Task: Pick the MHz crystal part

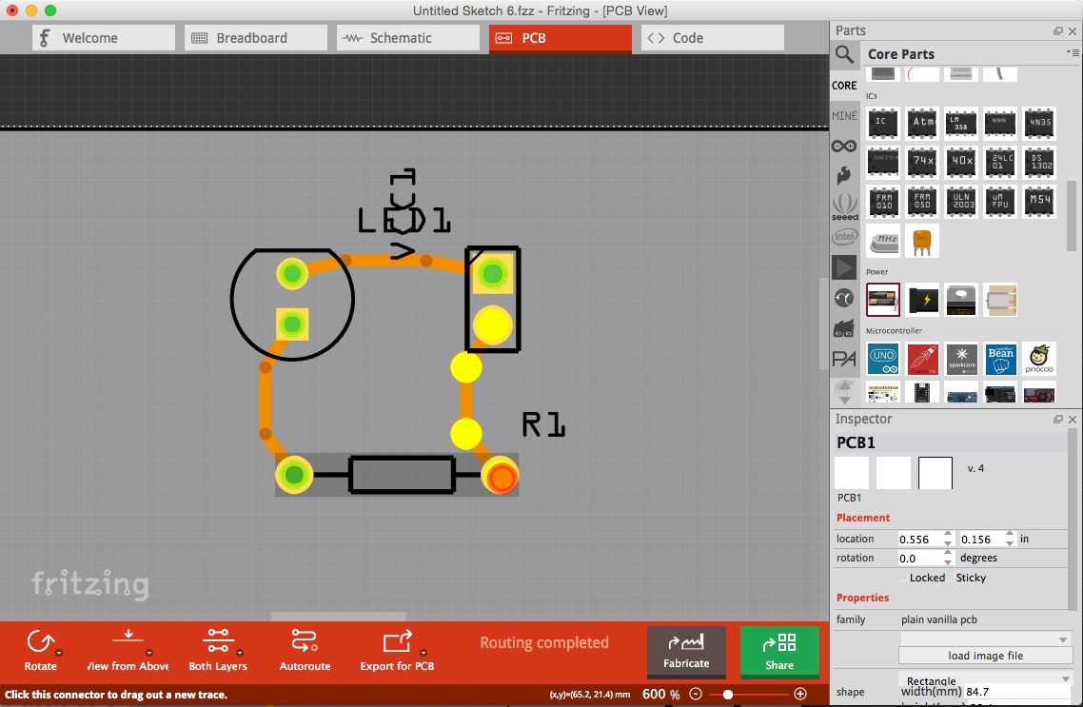Action: pos(883,241)
